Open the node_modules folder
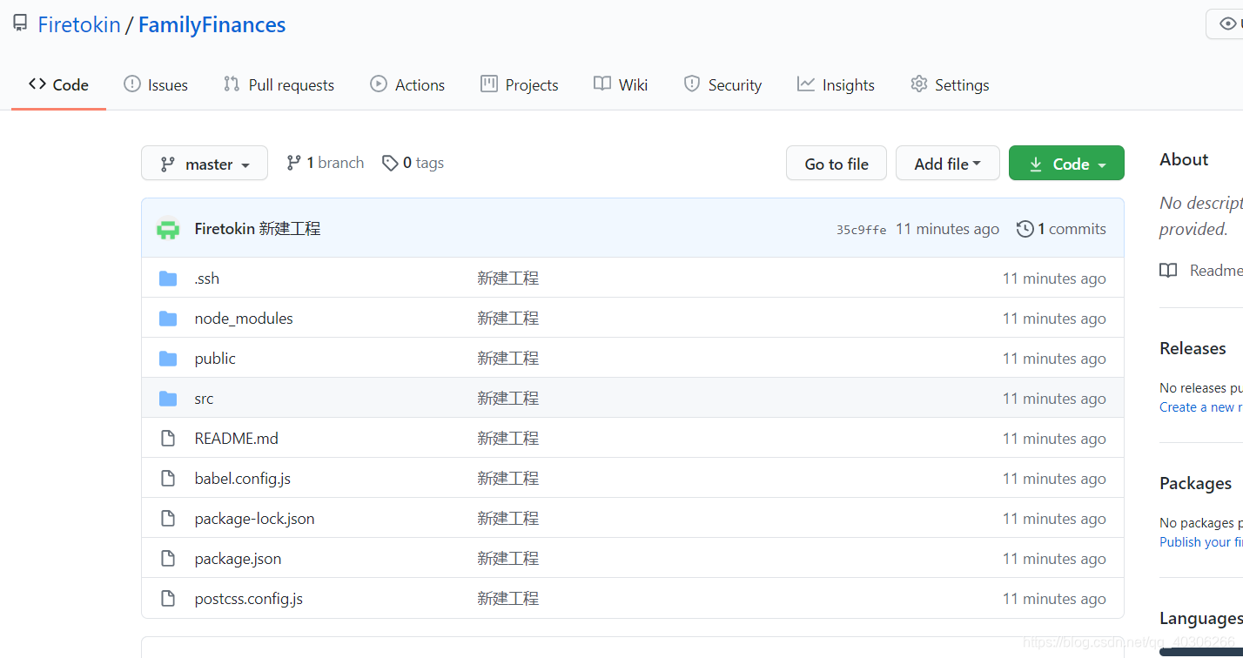The height and width of the screenshot is (658, 1243). tap(244, 319)
